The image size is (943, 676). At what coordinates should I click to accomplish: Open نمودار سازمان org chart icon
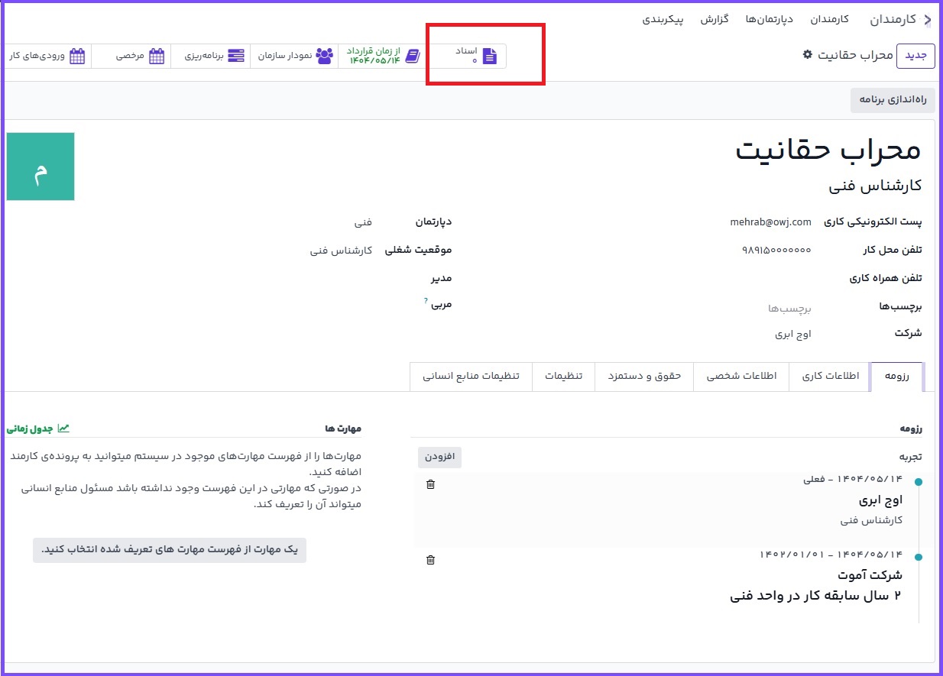coord(325,56)
